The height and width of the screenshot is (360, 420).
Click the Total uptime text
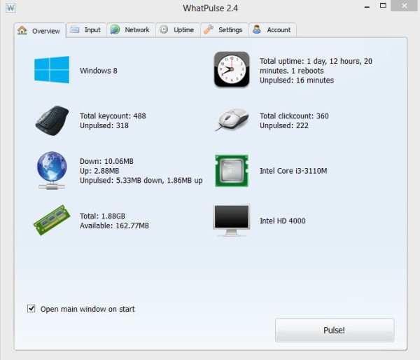tap(316, 66)
